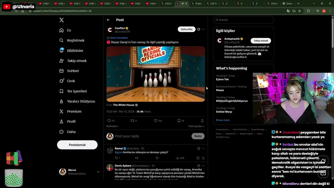Click the browser address bar URL
The height and width of the screenshot is (188, 334).
pyautogui.click(x=62, y=11)
